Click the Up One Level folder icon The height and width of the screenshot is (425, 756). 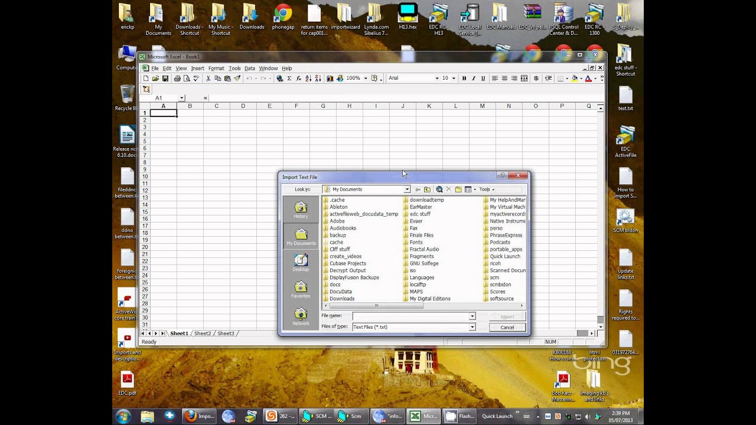(x=427, y=189)
